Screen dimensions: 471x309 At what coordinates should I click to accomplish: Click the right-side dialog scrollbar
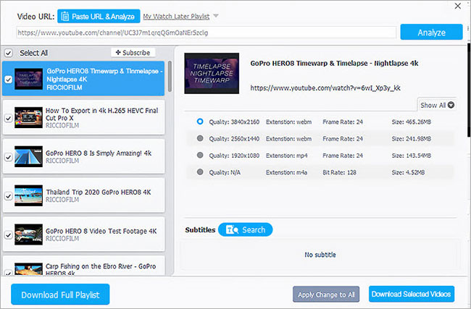pyautogui.click(x=469, y=90)
